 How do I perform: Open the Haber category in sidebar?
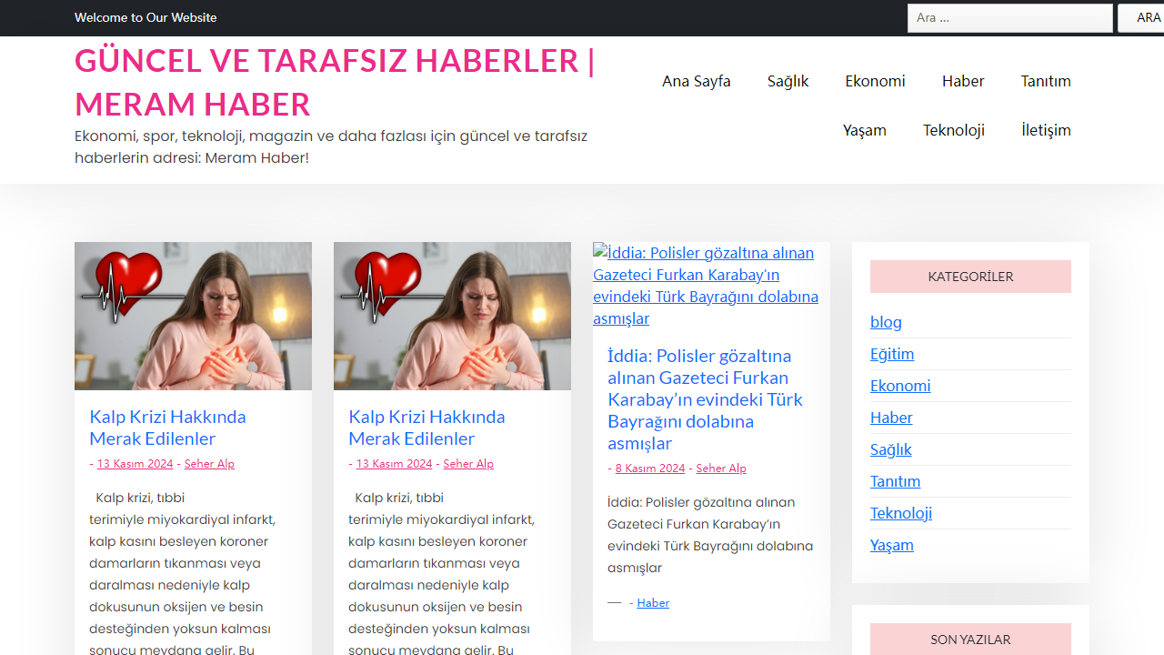point(891,418)
